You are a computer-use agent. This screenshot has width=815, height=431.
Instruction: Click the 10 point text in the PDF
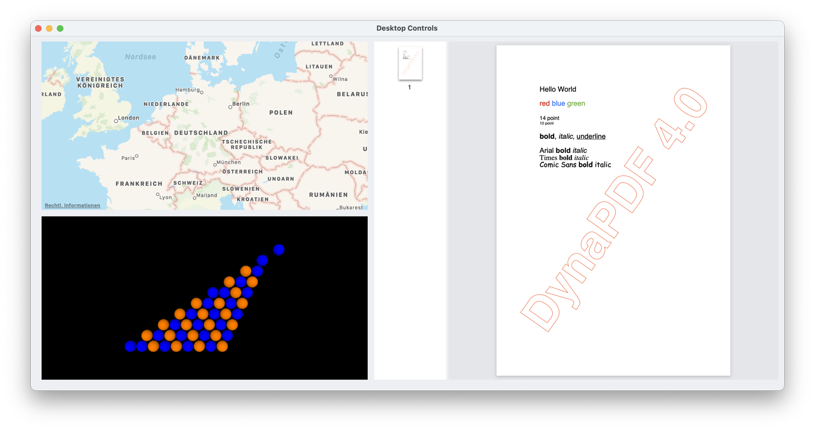tap(546, 124)
